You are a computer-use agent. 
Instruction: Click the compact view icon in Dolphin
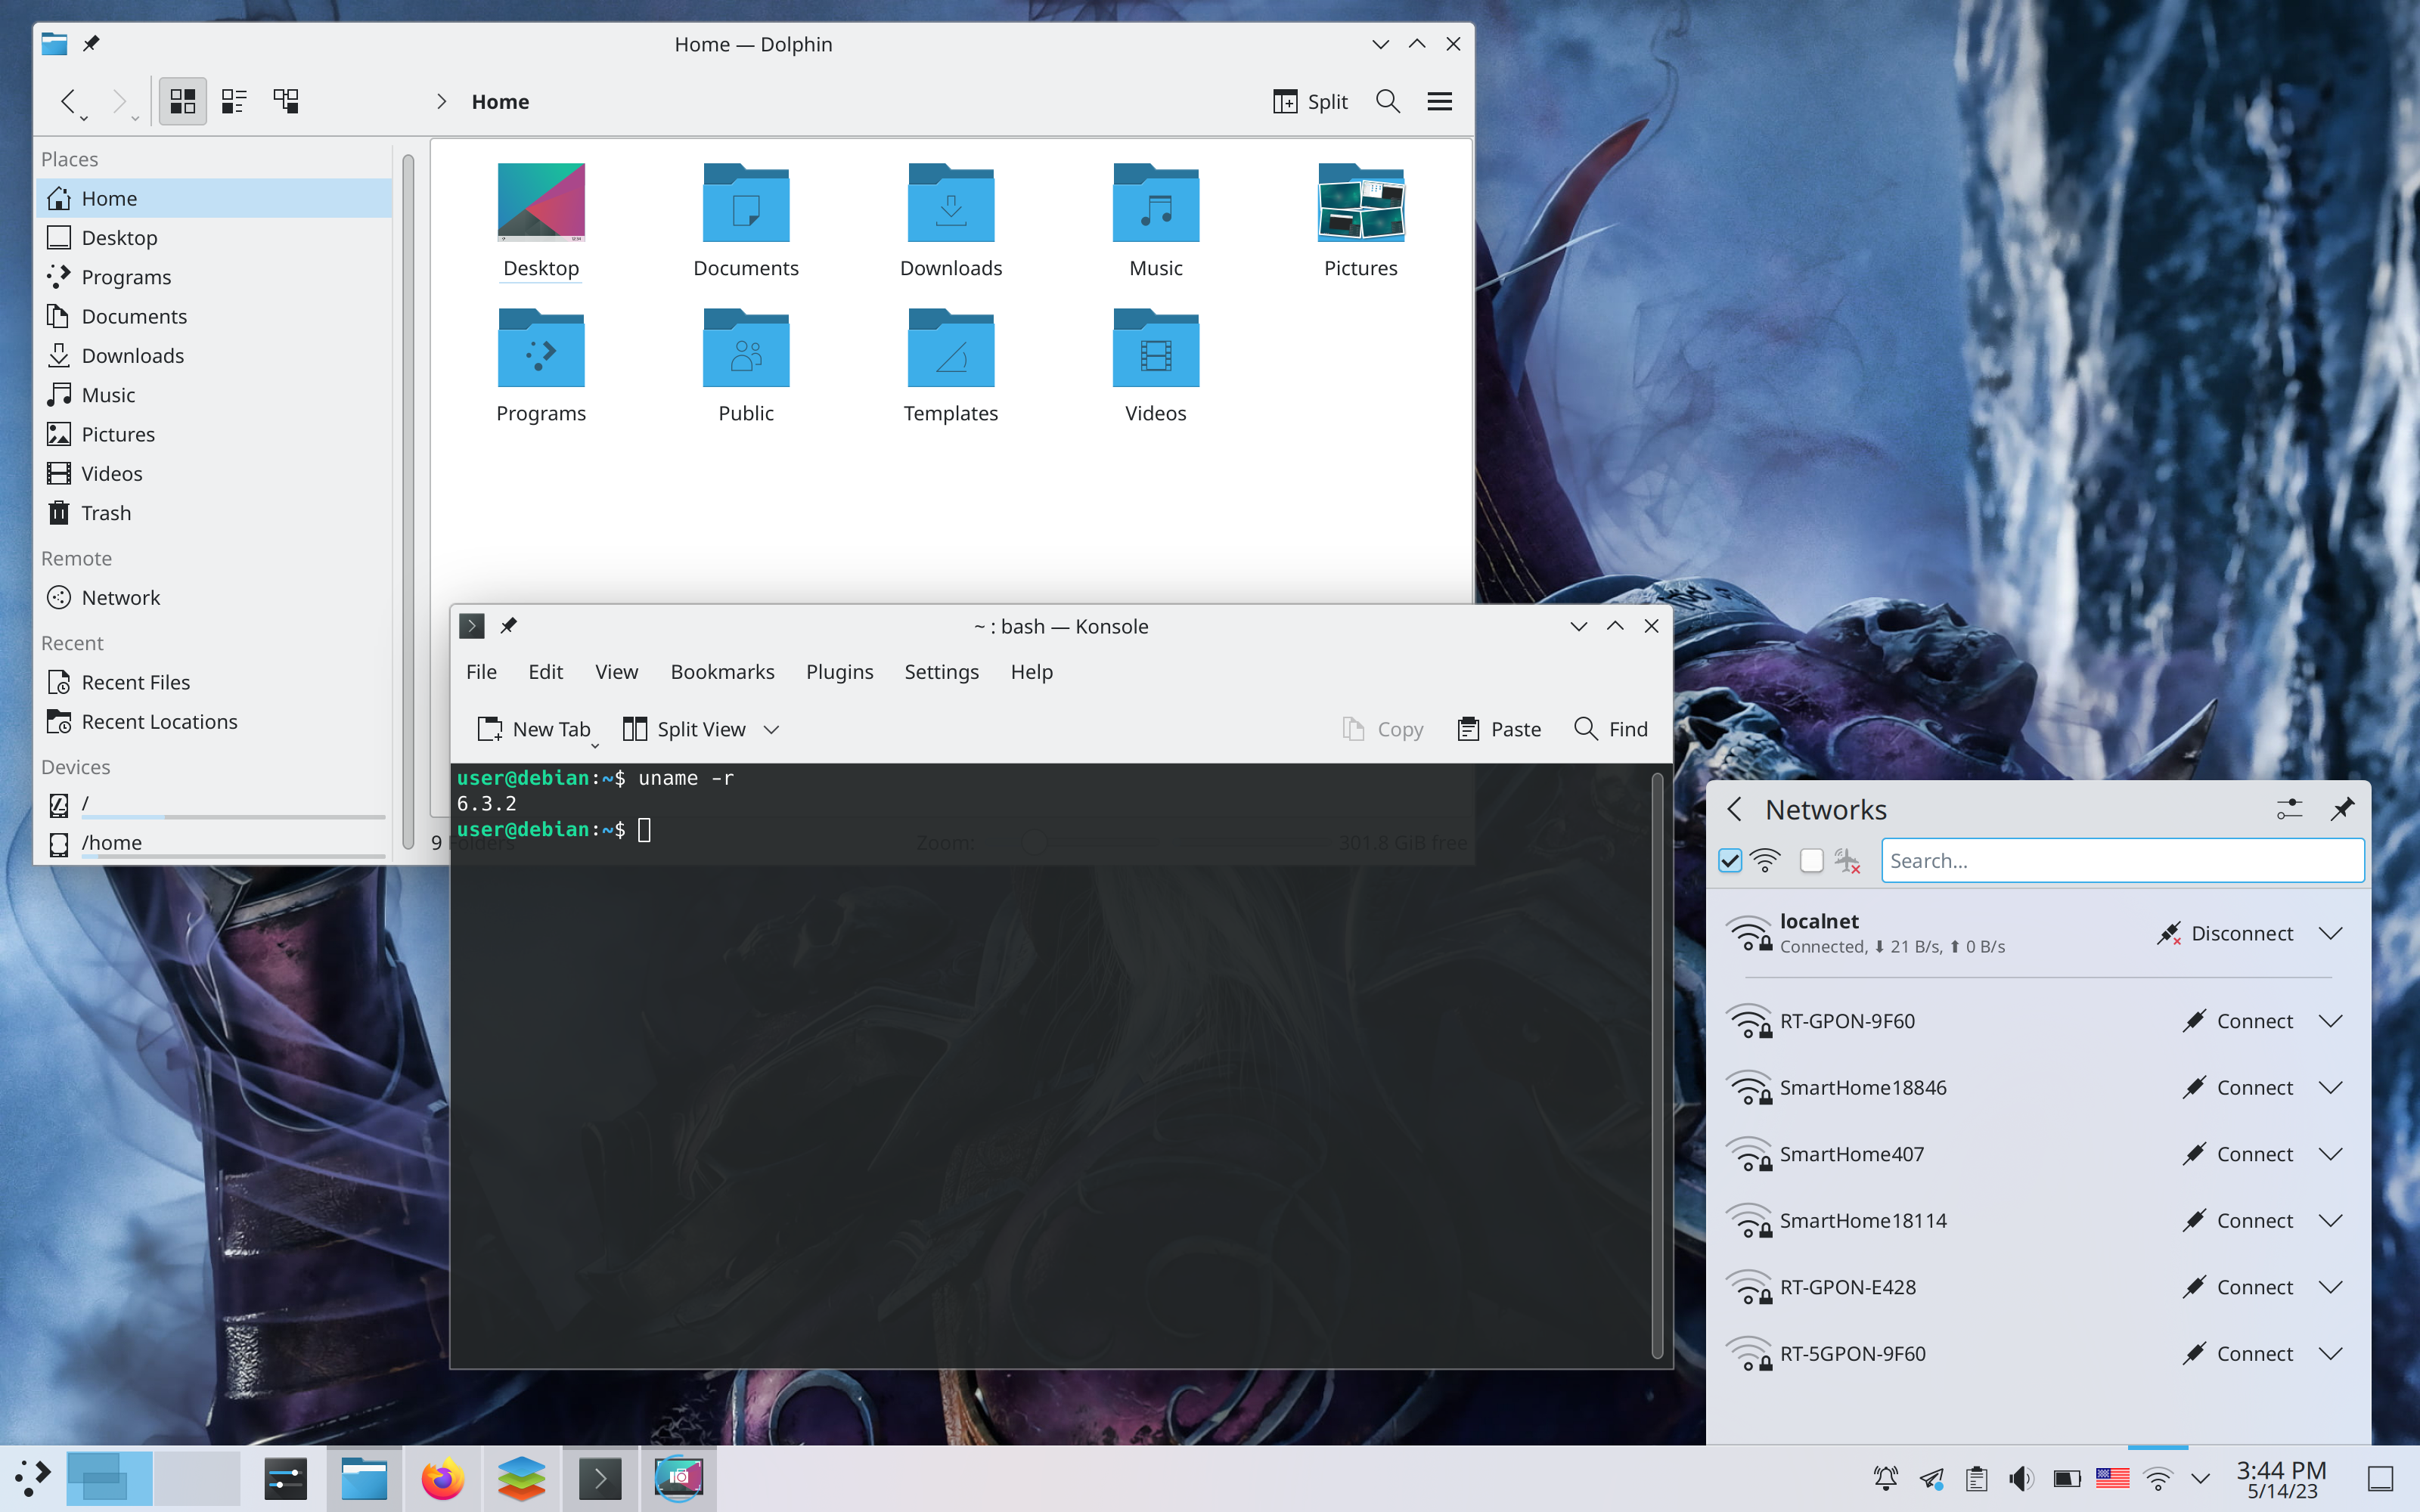tap(234, 101)
